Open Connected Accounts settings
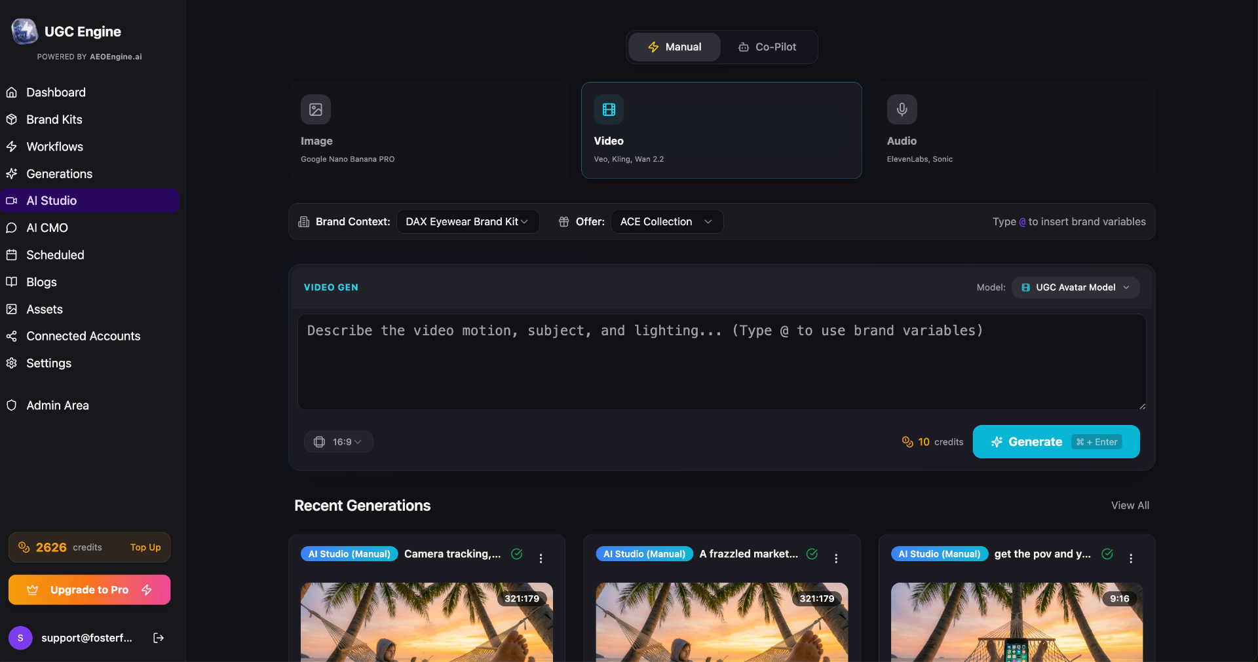This screenshot has width=1258, height=662. 83,336
